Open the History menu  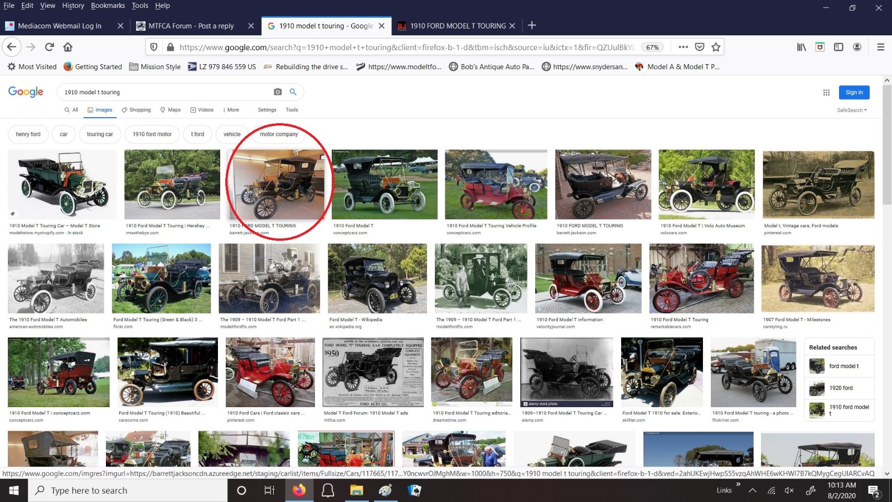click(x=73, y=6)
